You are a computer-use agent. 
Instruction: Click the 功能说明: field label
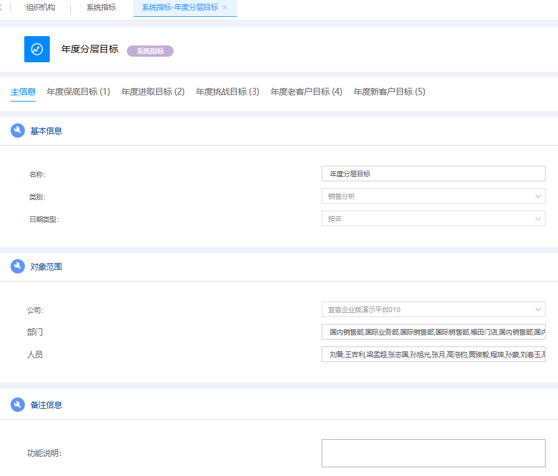(45, 453)
